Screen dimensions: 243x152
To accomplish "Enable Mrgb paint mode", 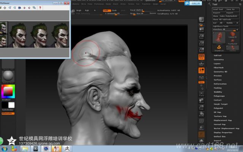I will click(79, 10).
